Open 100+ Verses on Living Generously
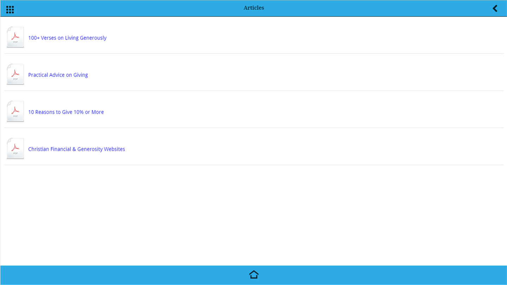Image resolution: width=507 pixels, height=285 pixels. coord(67,38)
